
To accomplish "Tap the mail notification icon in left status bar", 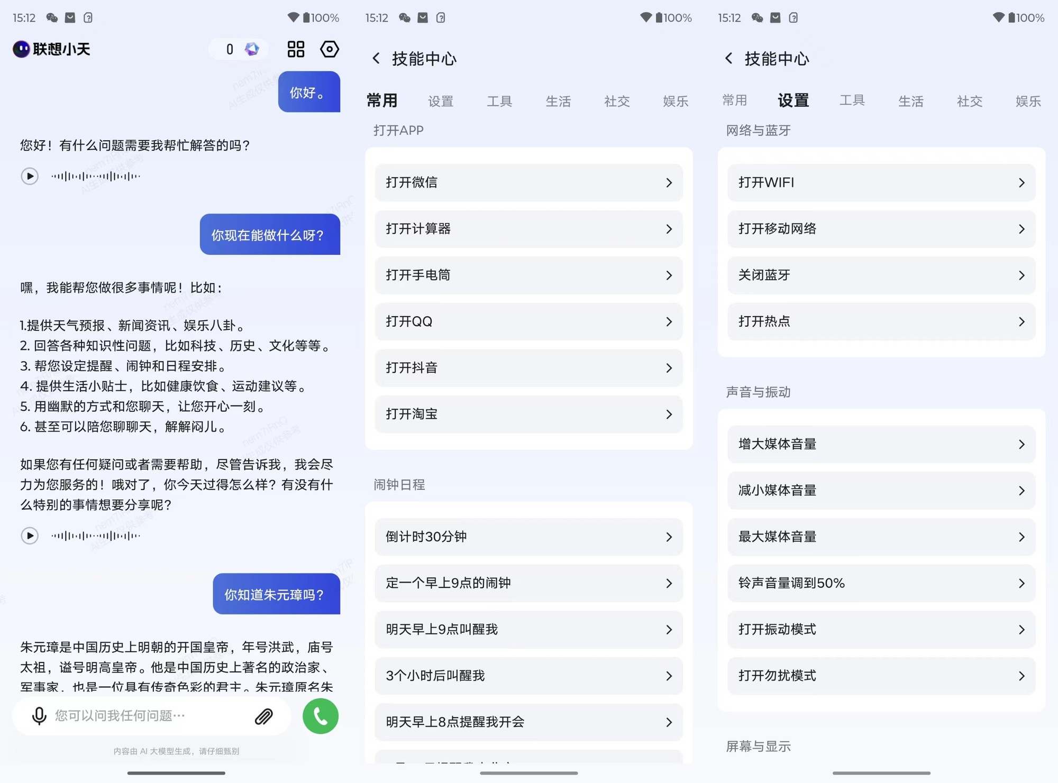I will tap(70, 17).
